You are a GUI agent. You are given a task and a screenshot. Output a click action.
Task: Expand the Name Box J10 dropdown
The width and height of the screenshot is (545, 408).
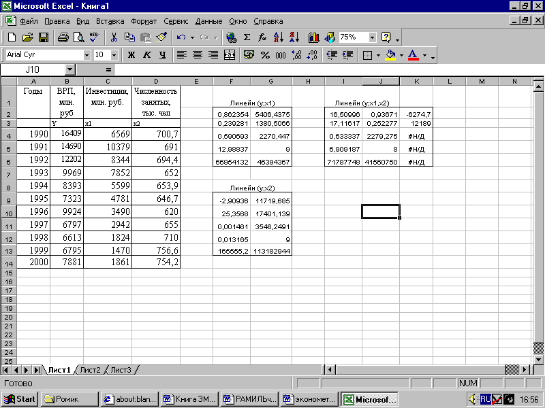pos(70,70)
